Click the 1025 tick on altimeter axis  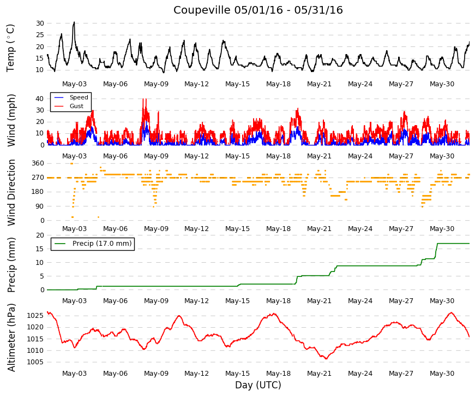point(35,316)
